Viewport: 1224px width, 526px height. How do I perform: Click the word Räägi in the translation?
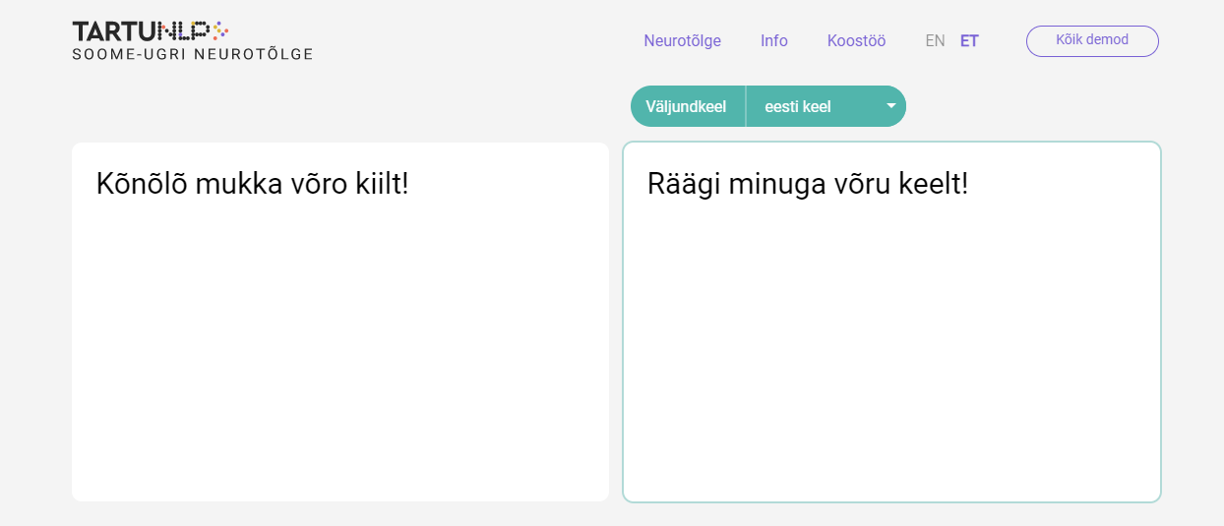pos(684,184)
